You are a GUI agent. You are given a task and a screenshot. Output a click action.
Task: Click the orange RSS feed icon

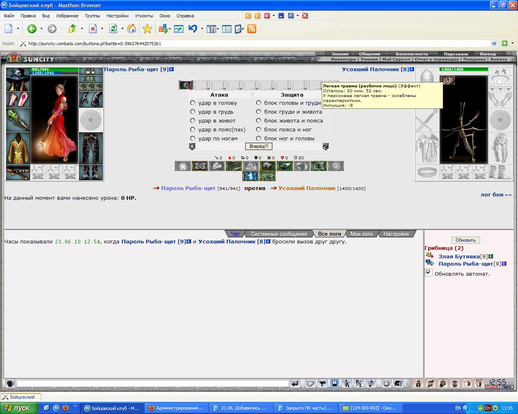click(252, 29)
